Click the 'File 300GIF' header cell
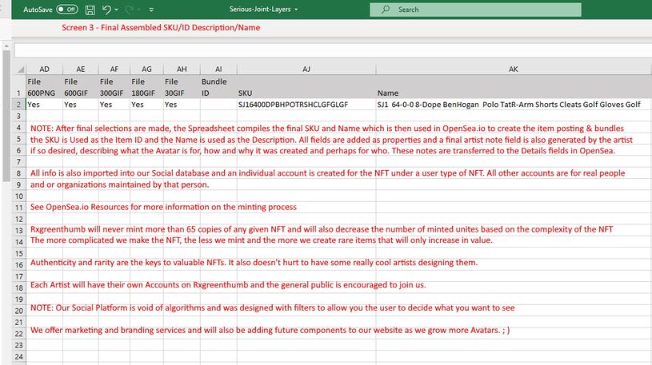 coord(114,87)
